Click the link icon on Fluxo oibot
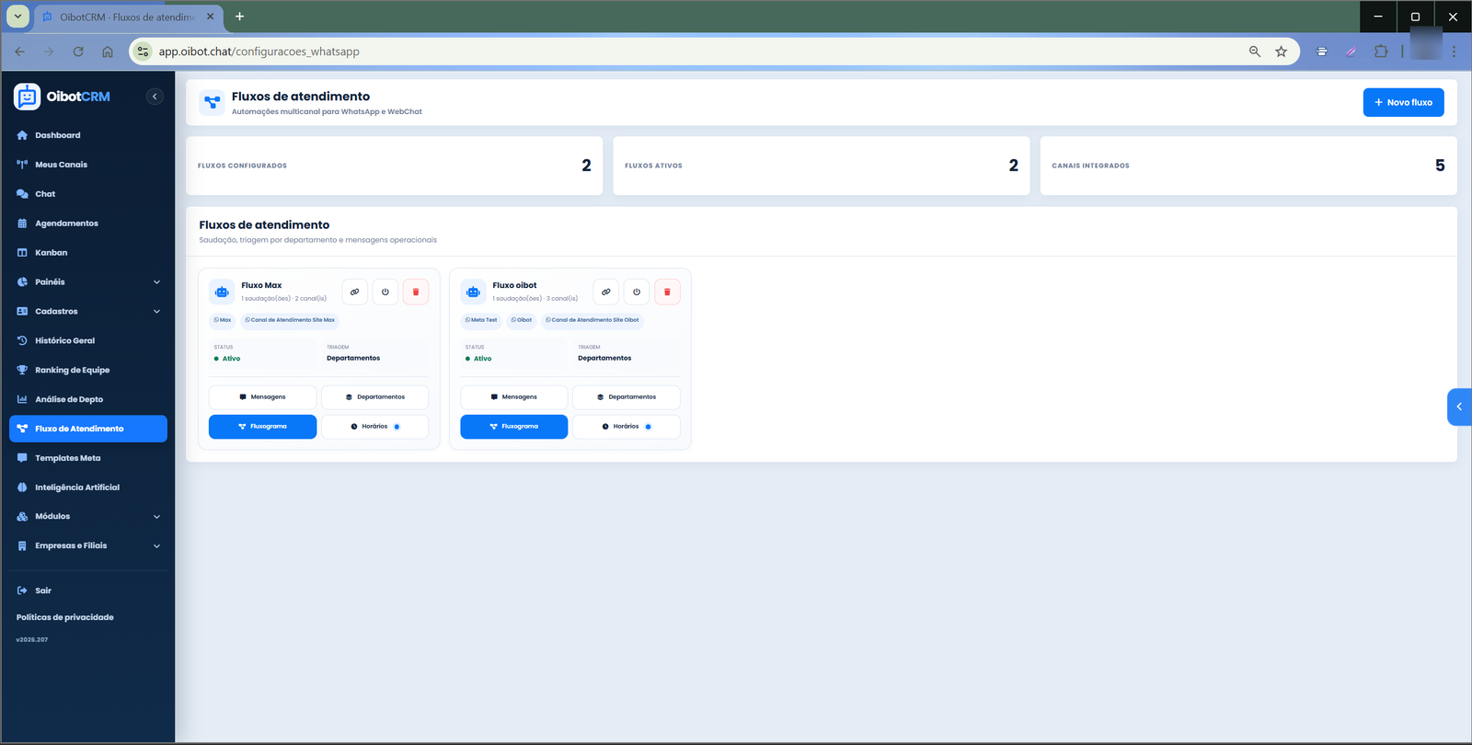1472x745 pixels. (x=606, y=292)
